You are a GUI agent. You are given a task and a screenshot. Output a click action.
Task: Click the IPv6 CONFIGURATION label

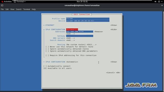pyautogui.click(x=55, y=62)
